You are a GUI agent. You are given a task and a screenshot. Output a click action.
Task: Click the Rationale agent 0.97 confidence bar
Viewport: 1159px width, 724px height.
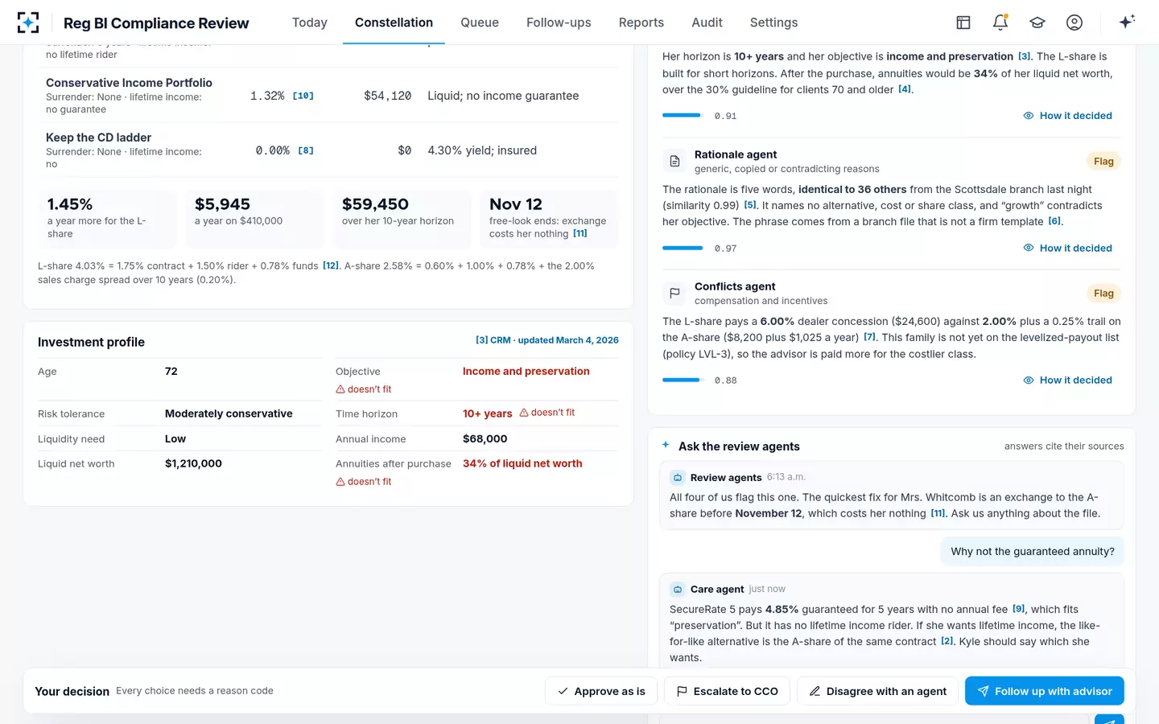683,248
